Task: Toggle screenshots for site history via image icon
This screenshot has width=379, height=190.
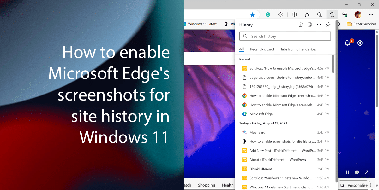Action: point(310,24)
